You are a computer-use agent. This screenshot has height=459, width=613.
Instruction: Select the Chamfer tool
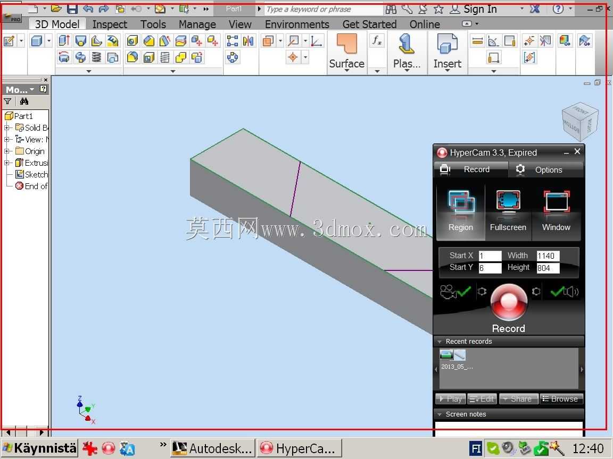(x=148, y=40)
